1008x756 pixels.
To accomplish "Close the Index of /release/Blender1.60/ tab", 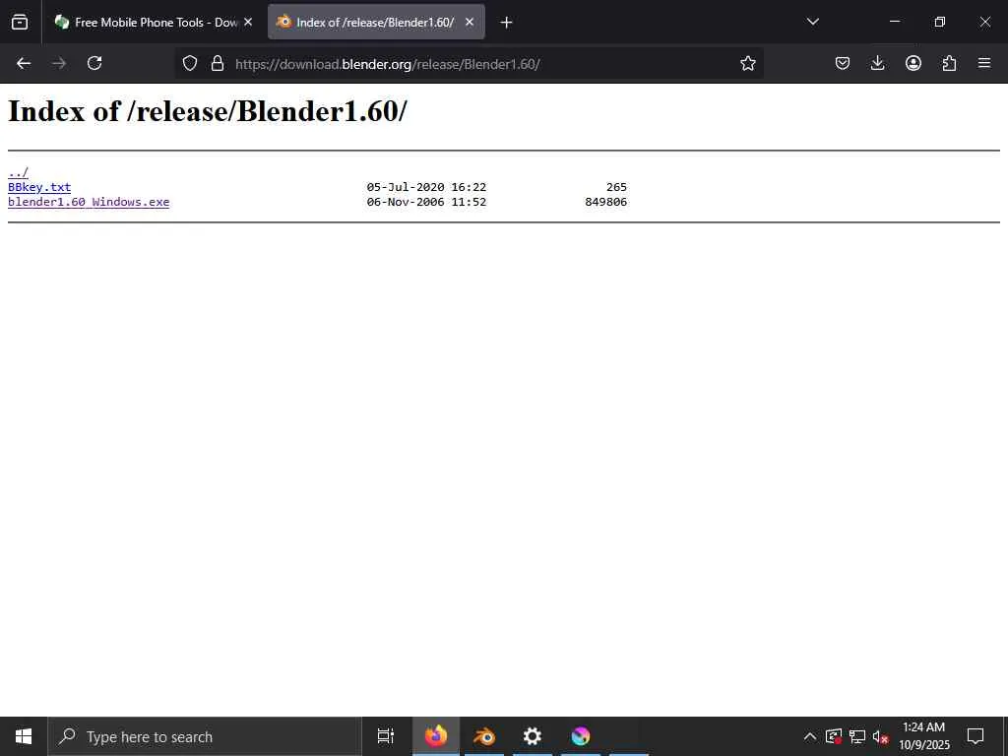I will 470,23.
